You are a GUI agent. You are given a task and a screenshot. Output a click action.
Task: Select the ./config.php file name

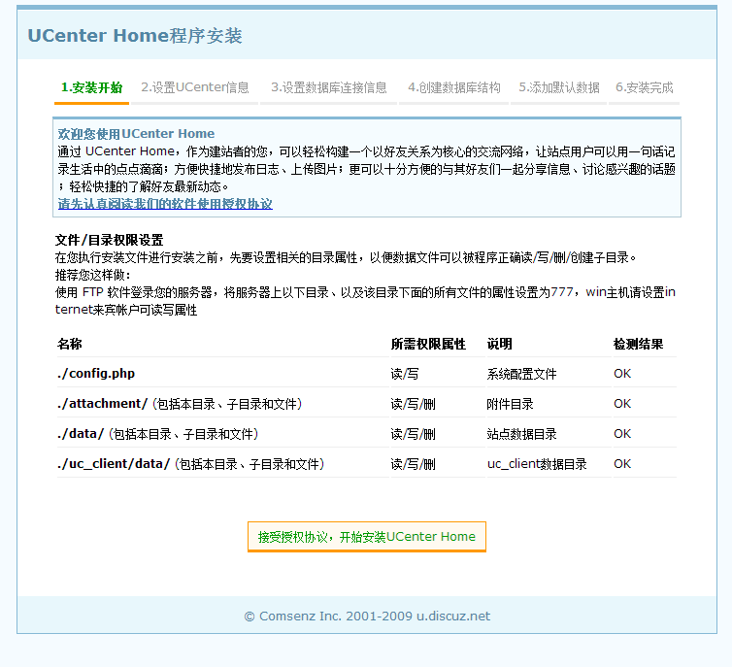coord(96,374)
